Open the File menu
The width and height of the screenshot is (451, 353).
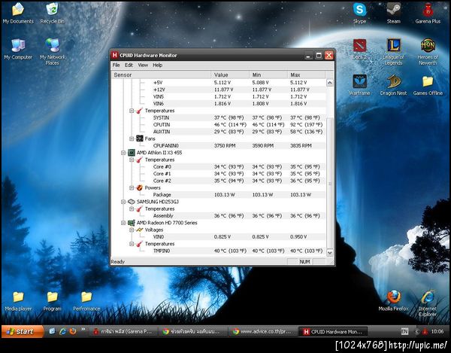pyautogui.click(x=116, y=65)
